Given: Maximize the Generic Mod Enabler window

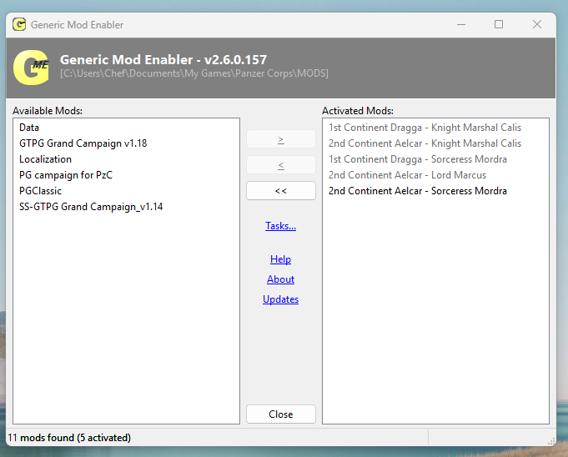Looking at the screenshot, I should [x=499, y=25].
